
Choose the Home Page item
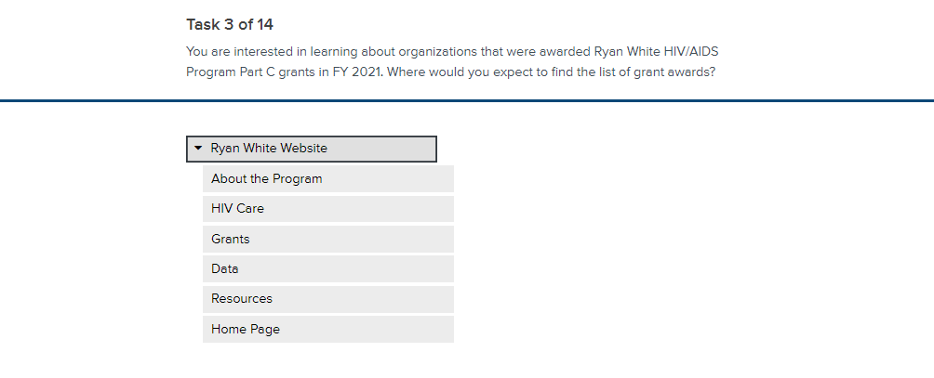point(327,330)
